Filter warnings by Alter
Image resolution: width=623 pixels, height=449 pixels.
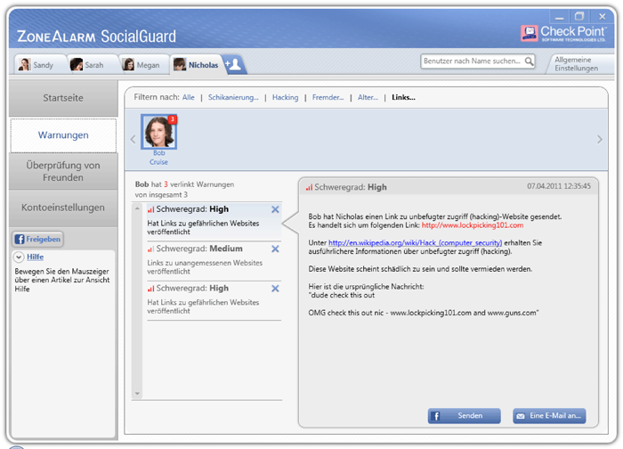point(368,97)
